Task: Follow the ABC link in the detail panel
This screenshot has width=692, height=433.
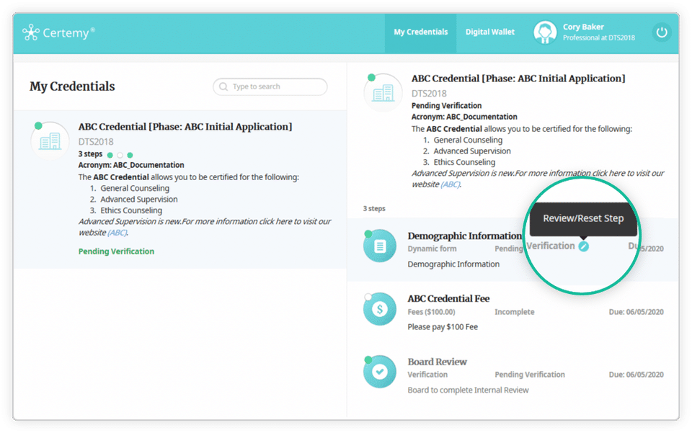Action: [x=450, y=184]
